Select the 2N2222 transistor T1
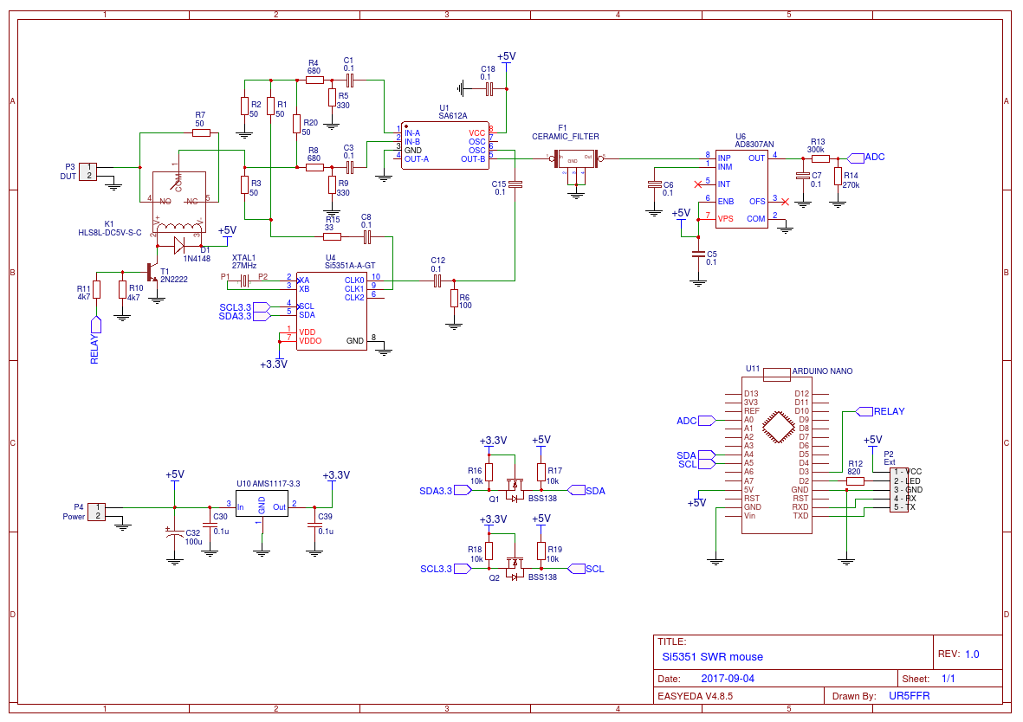The image size is (1023, 722). pos(152,274)
